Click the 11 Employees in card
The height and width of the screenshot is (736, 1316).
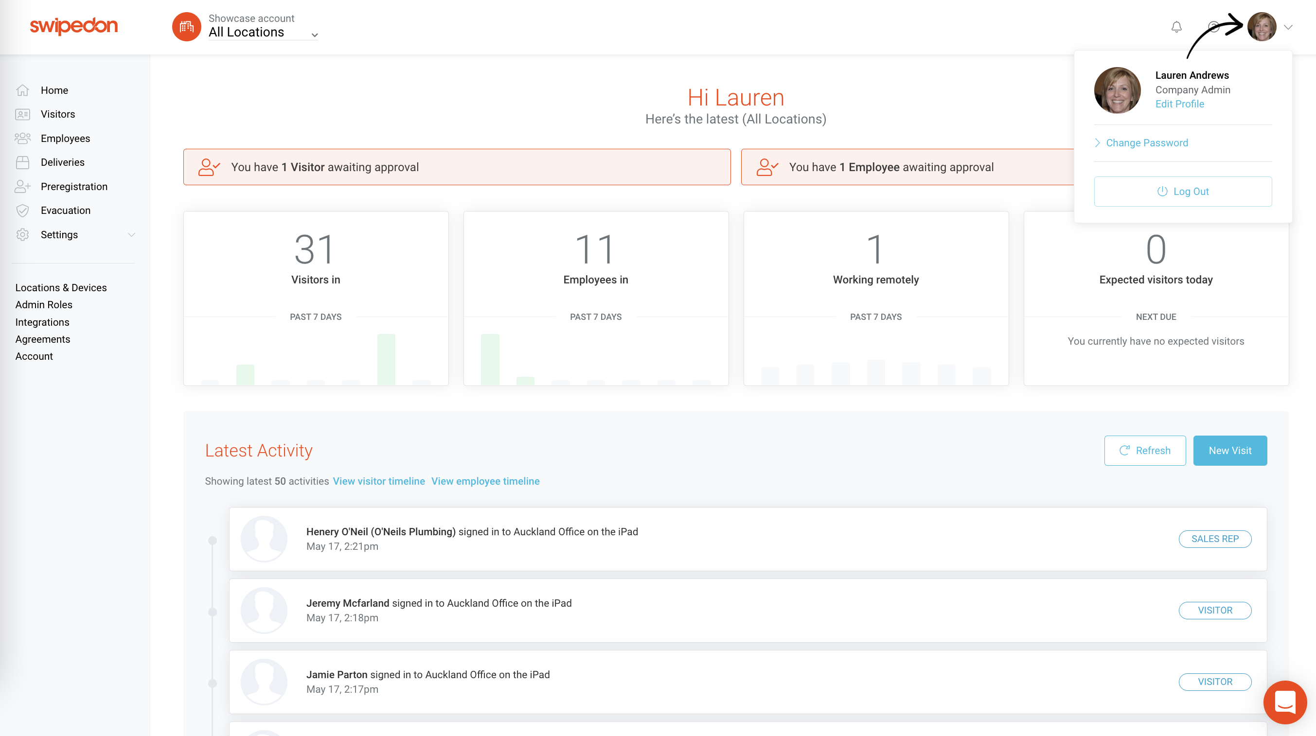(x=596, y=298)
